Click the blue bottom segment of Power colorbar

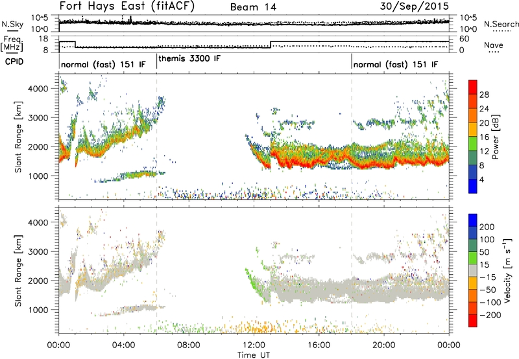pyautogui.click(x=473, y=186)
